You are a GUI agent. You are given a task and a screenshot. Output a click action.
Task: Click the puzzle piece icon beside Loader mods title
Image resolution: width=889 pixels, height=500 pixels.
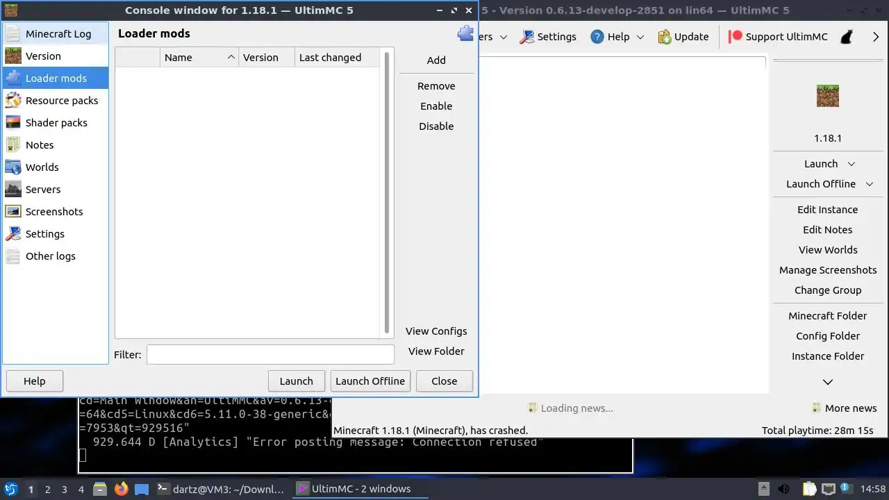[465, 33]
